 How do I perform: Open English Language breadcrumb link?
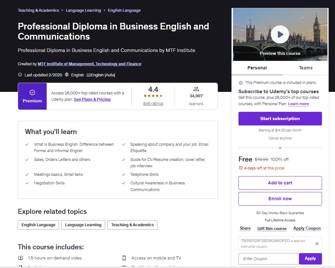pyautogui.click(x=124, y=10)
